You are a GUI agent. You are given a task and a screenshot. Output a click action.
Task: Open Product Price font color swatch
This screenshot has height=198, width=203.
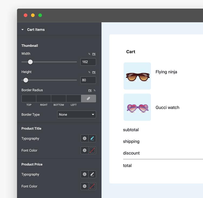pyautogui.click(x=92, y=186)
